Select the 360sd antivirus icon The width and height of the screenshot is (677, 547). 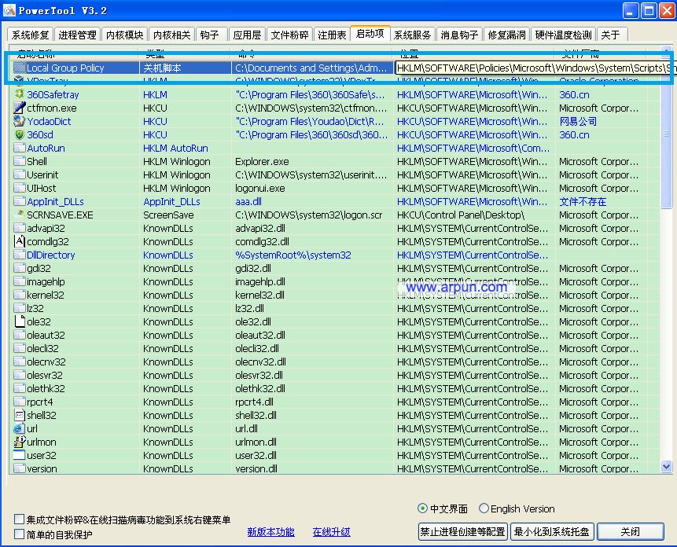click(x=18, y=134)
